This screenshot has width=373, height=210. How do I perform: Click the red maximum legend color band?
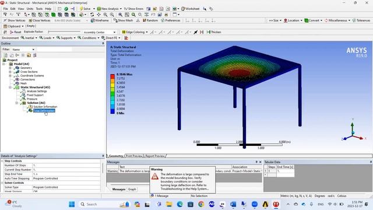[x=112, y=76]
